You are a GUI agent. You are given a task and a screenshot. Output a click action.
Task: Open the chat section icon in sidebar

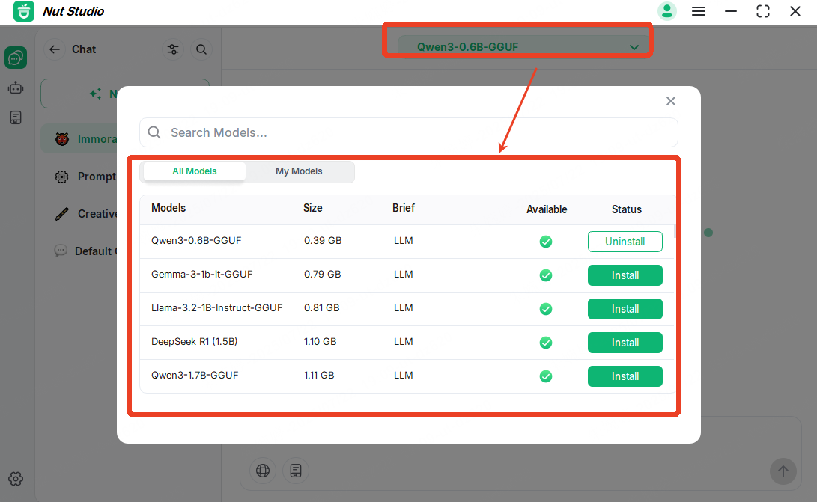[16, 58]
